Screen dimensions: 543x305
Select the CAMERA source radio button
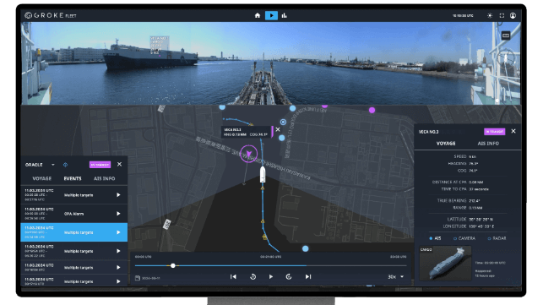tap(455, 238)
